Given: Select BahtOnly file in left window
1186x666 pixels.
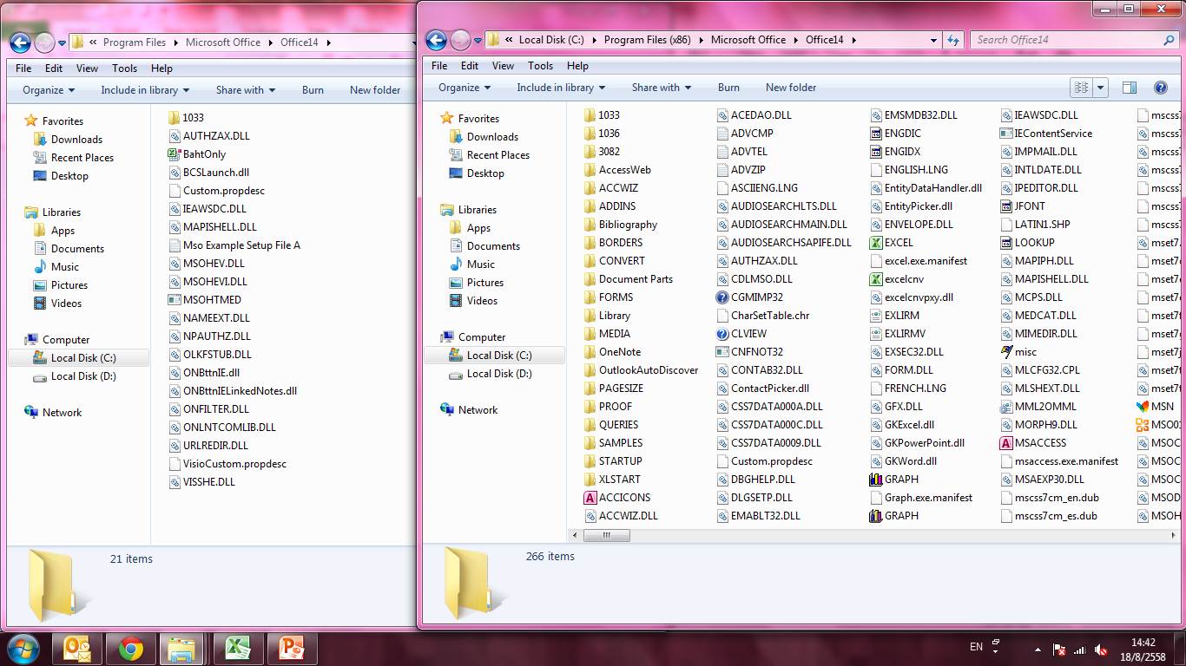Looking at the screenshot, I should click(x=197, y=154).
